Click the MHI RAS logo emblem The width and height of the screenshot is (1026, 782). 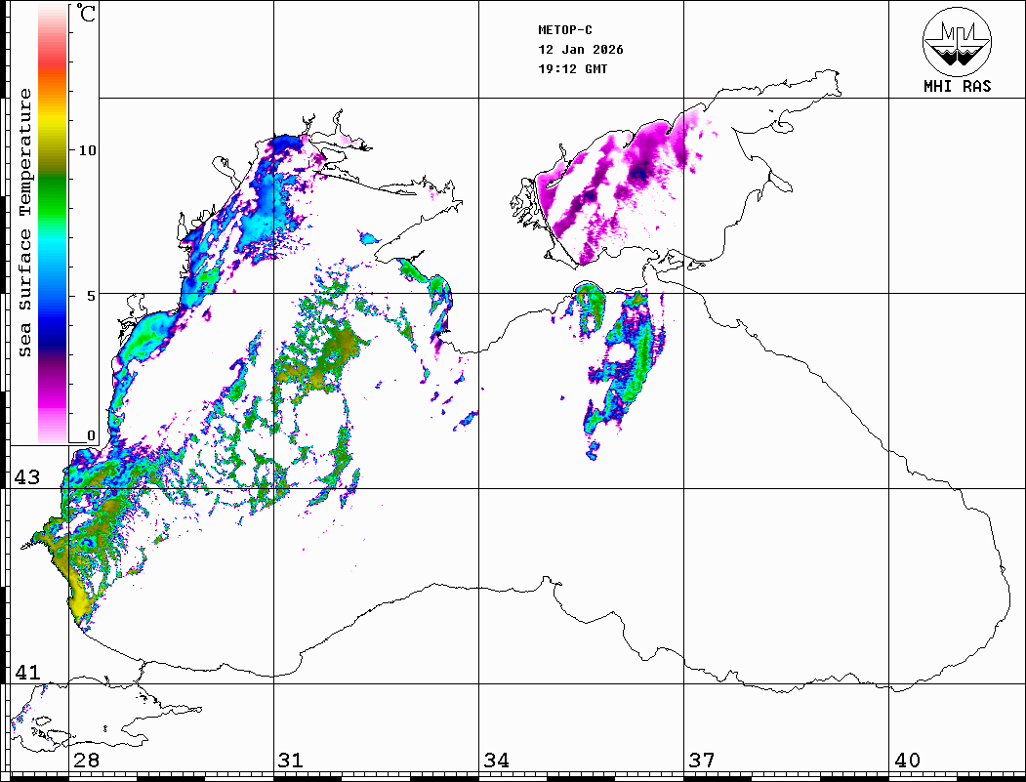pos(957,40)
